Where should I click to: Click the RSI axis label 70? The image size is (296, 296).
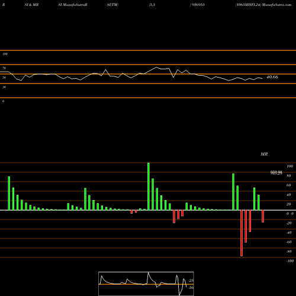pyautogui.click(x=4, y=68)
